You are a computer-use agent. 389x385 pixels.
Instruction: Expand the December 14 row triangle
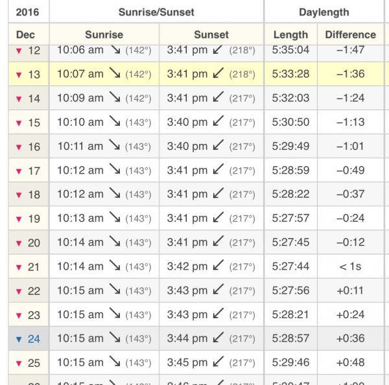[x=18, y=99]
